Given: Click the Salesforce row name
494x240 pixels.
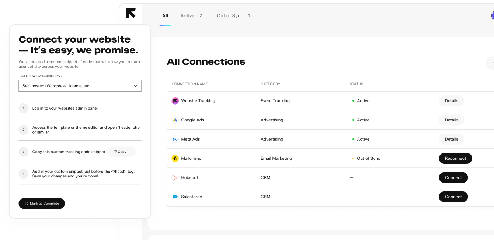Looking at the screenshot, I should (x=191, y=197).
